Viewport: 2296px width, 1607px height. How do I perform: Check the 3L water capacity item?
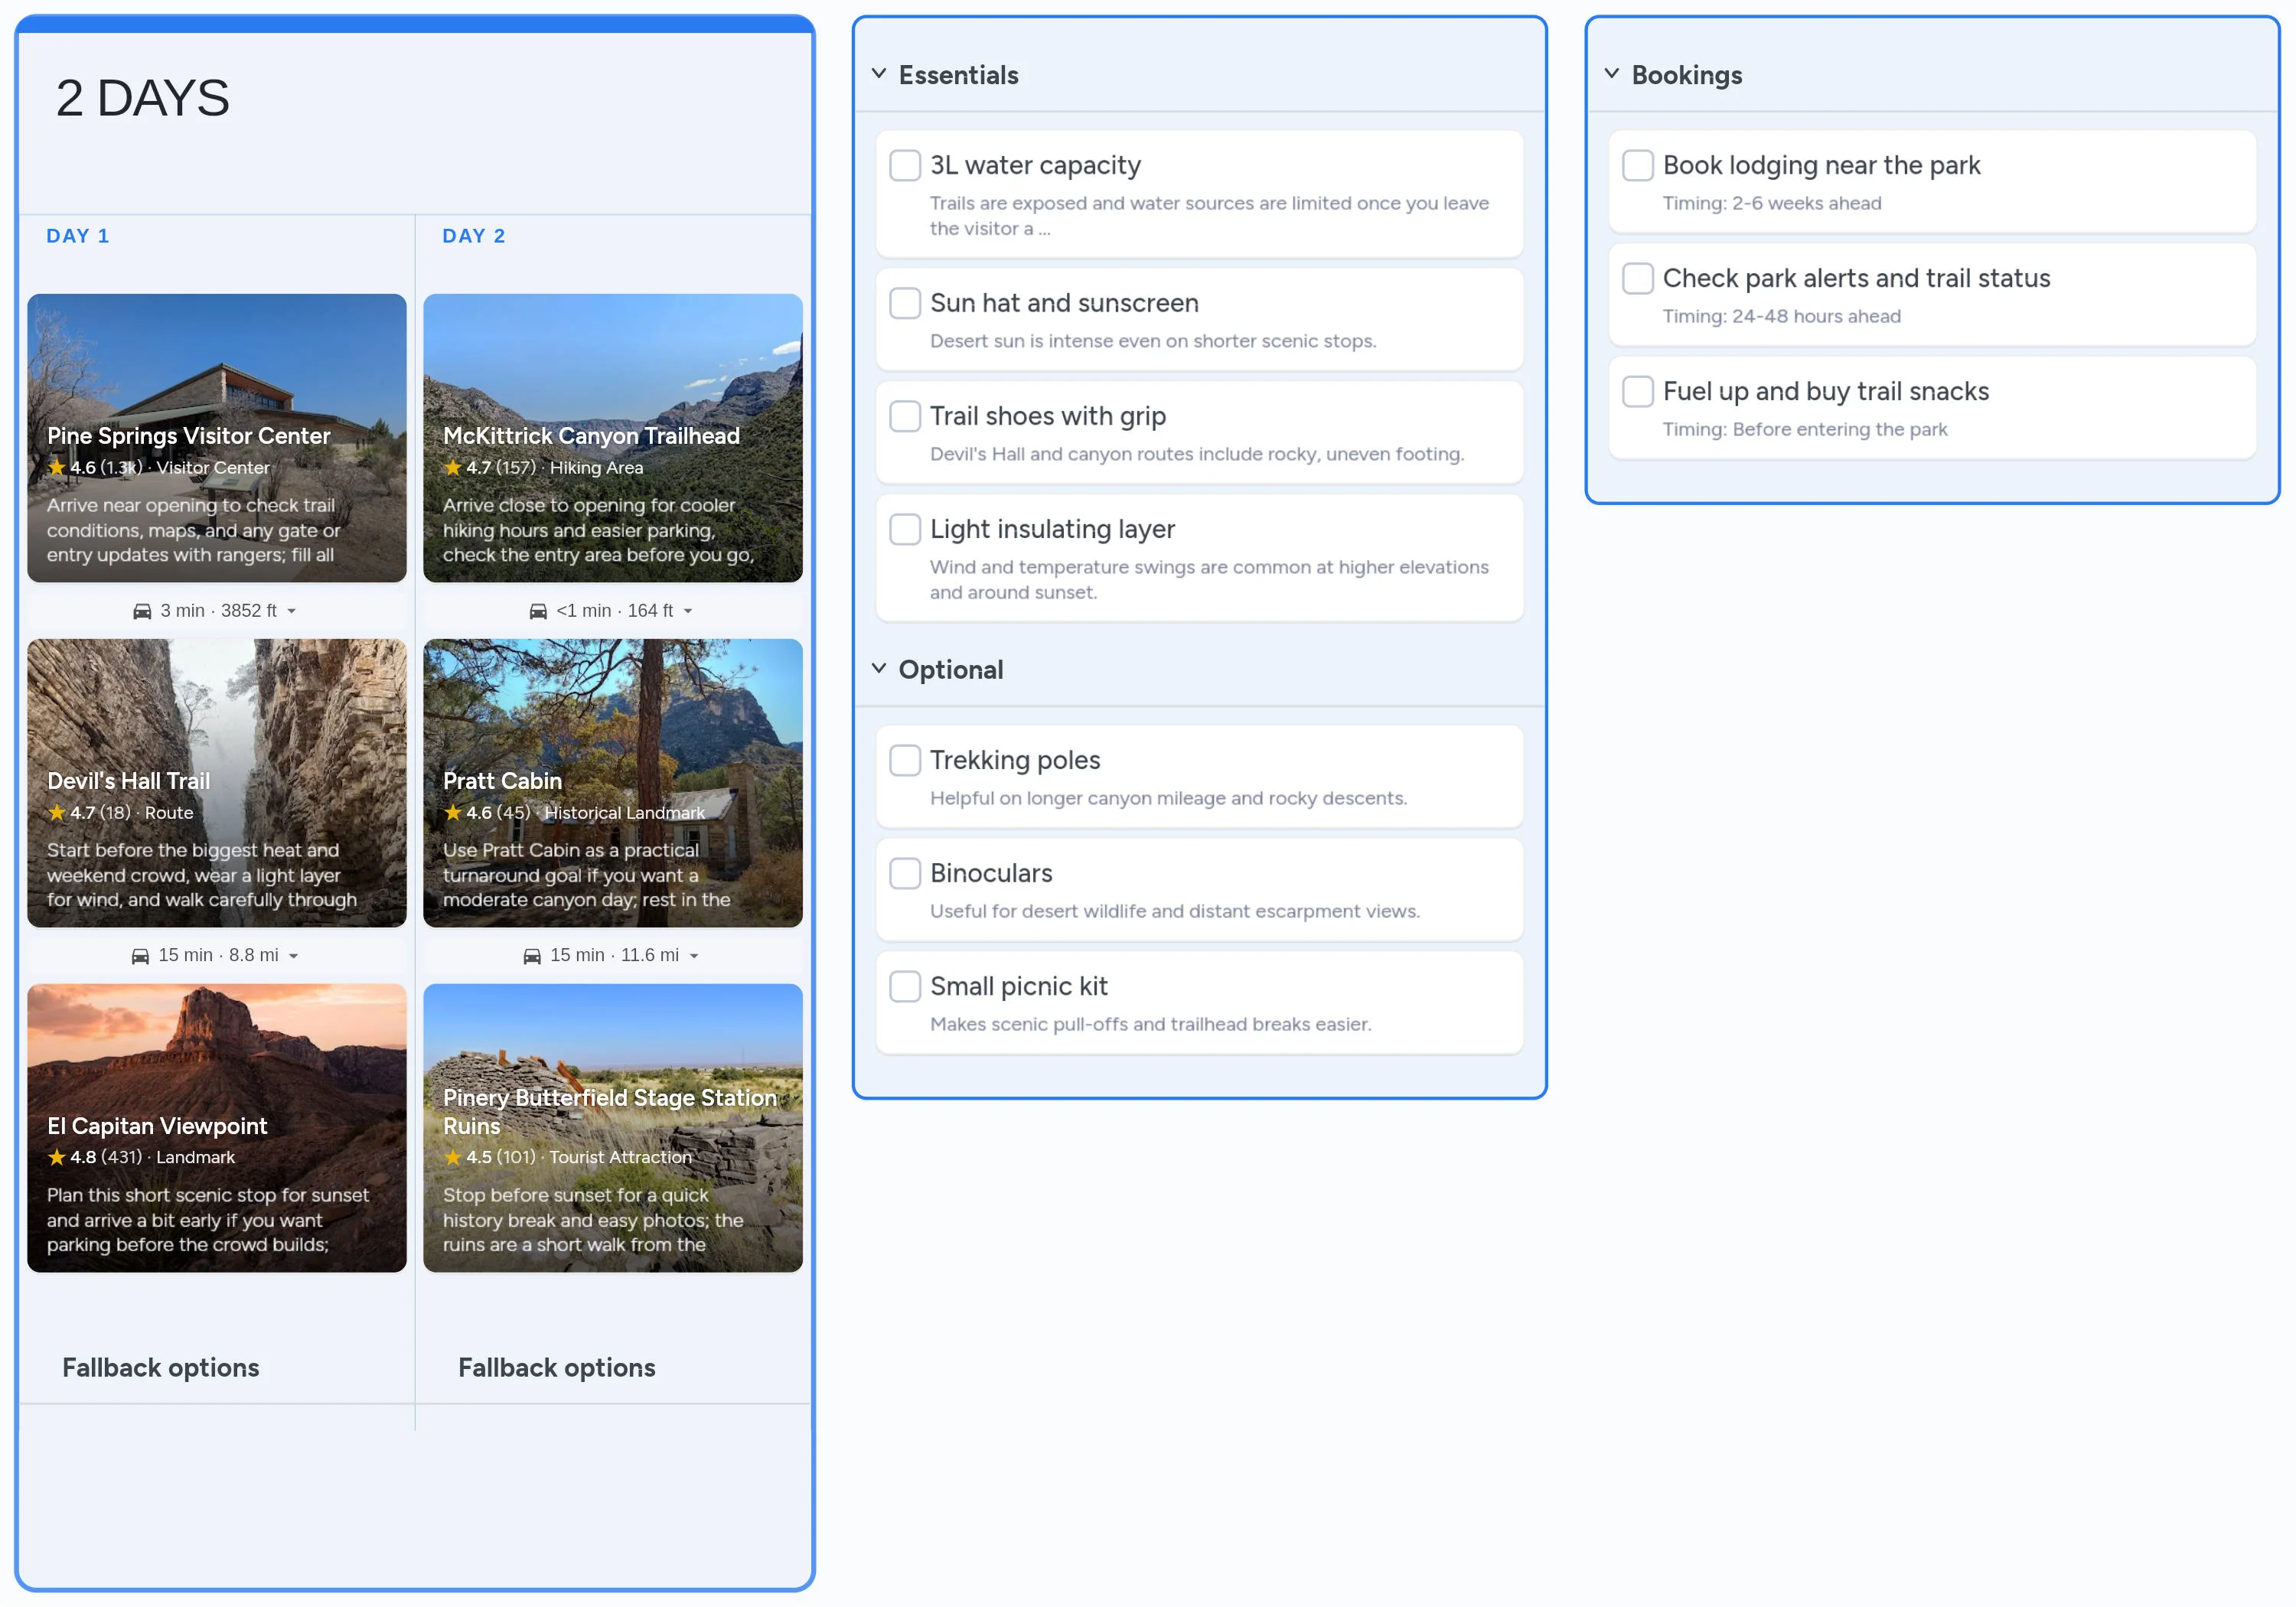(x=904, y=165)
